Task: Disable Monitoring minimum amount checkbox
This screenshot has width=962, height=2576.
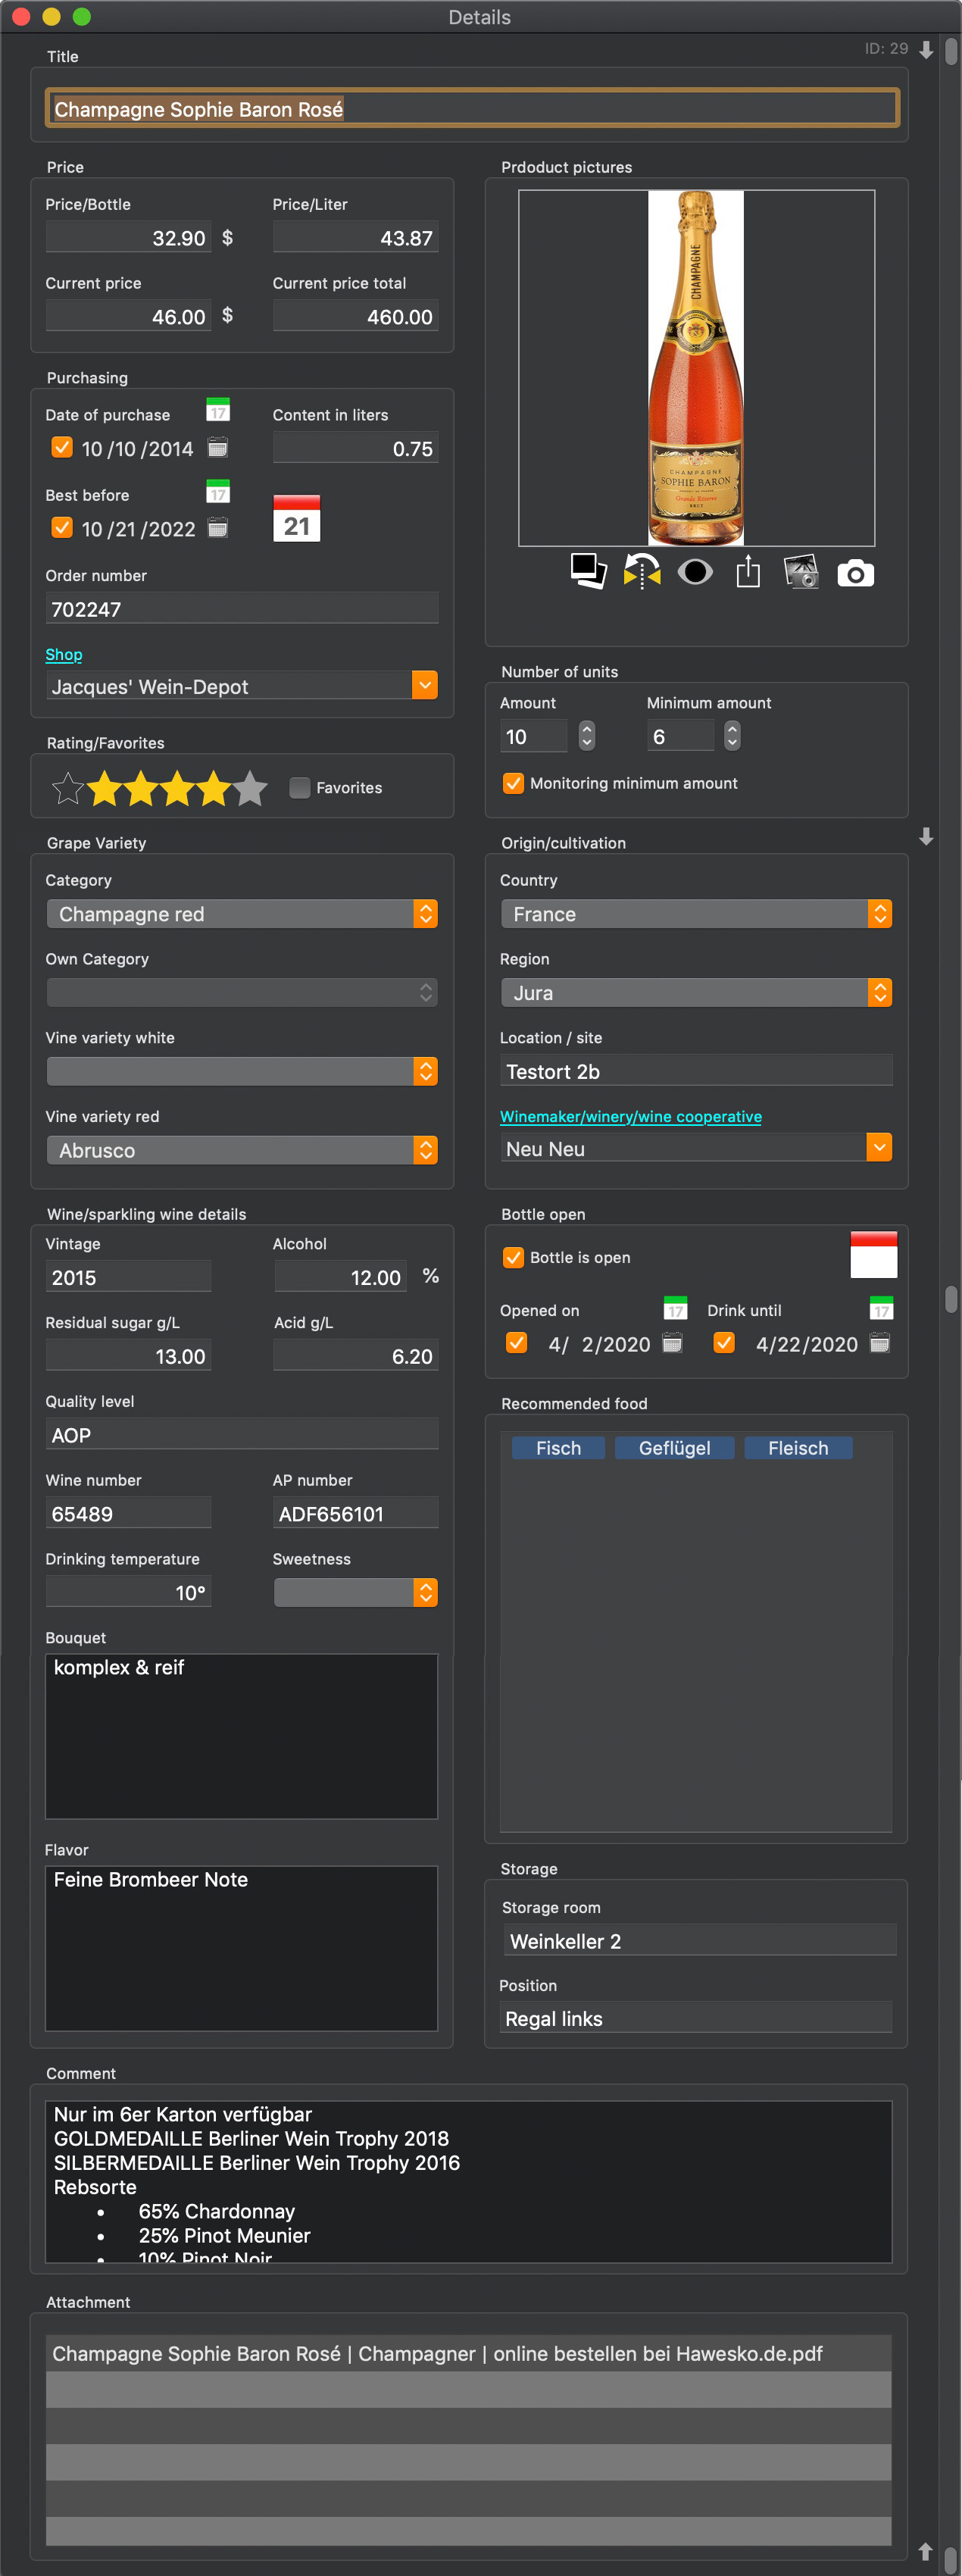Action: pos(513,783)
